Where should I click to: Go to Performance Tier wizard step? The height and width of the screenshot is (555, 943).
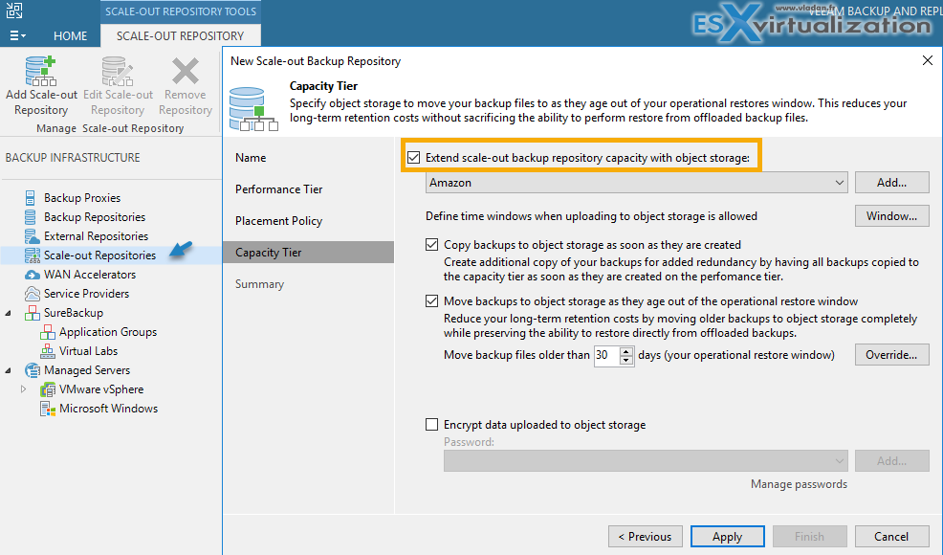278,189
